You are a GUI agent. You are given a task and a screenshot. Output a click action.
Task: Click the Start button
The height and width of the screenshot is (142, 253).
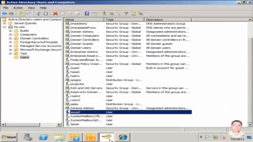pyautogui.click(x=9, y=137)
